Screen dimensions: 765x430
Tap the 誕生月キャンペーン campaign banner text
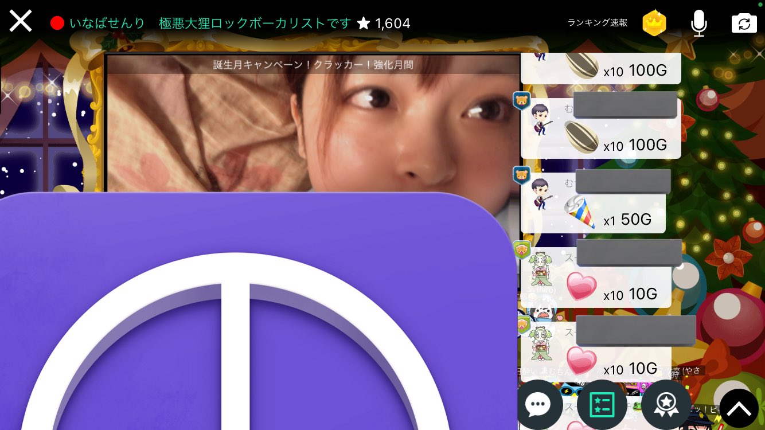pyautogui.click(x=313, y=64)
